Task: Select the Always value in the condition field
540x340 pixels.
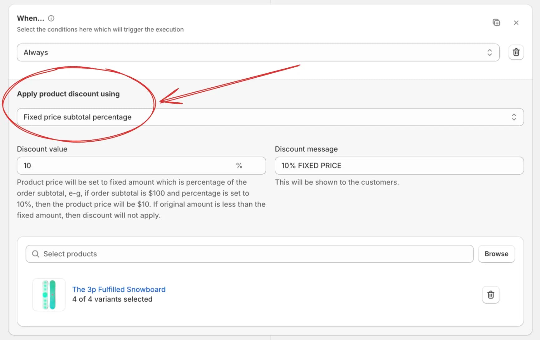Action: tap(35, 52)
